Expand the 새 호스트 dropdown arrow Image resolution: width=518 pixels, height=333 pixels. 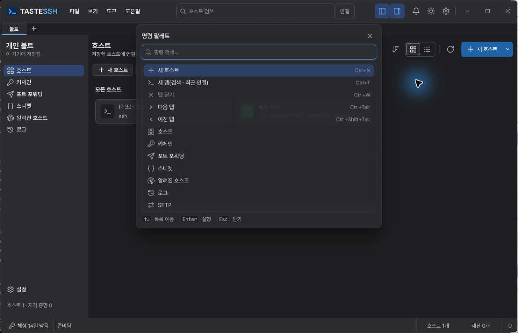point(508,50)
